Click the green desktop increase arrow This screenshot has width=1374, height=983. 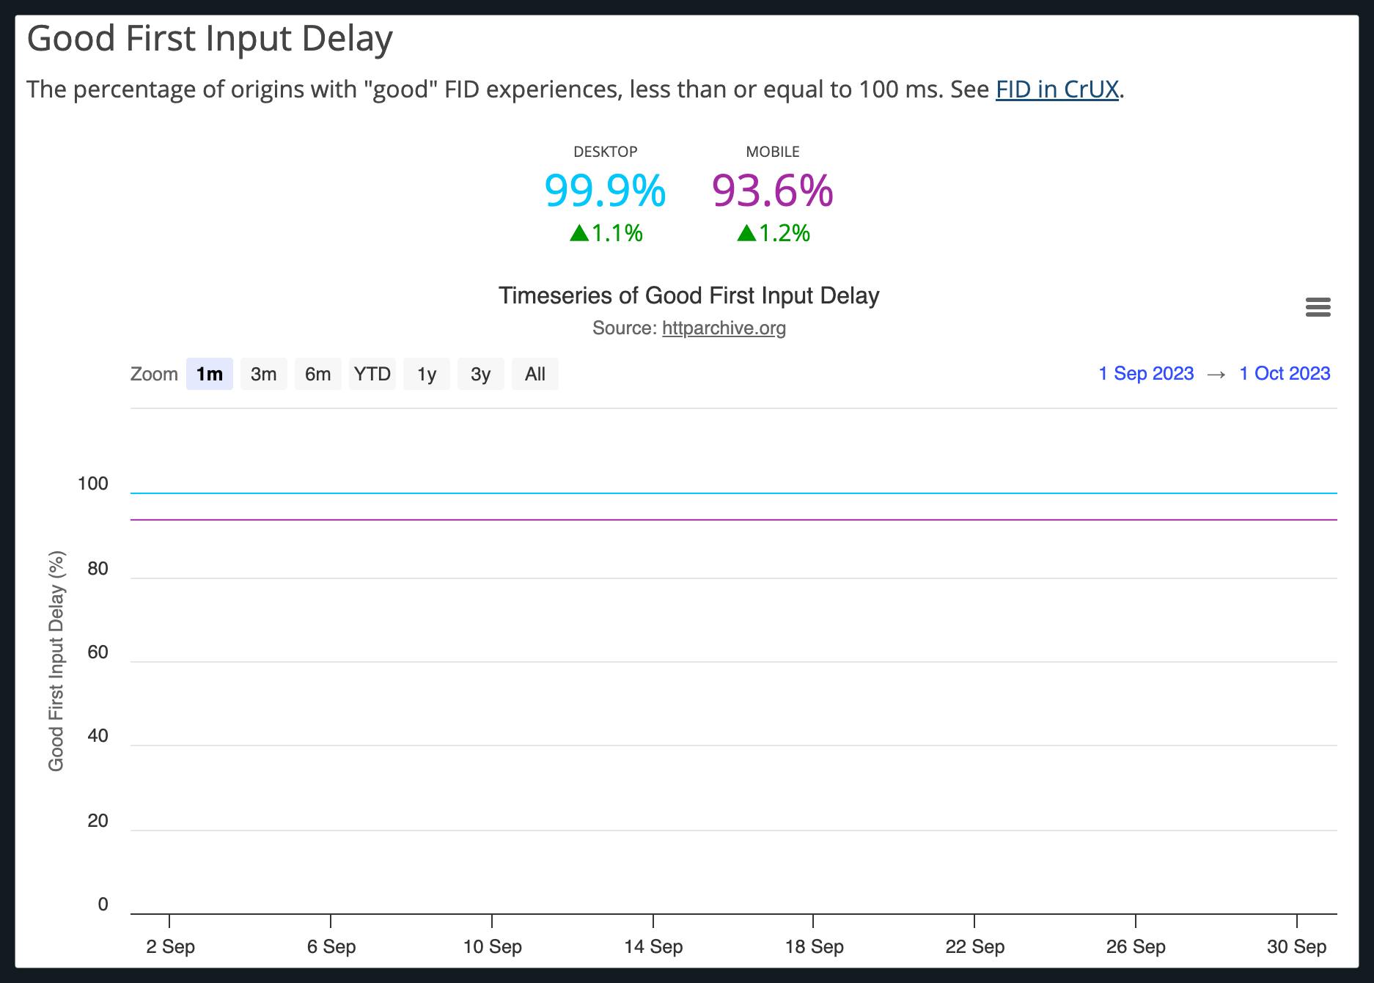[x=579, y=233]
